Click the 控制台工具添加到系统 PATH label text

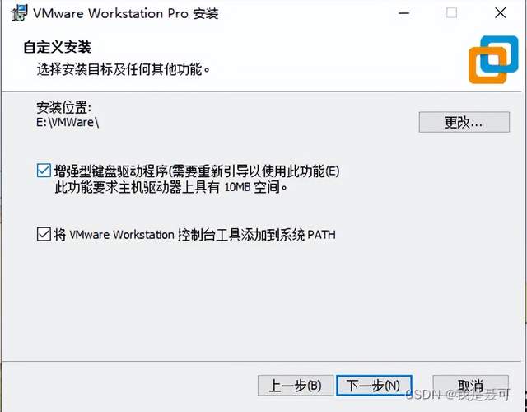194,234
